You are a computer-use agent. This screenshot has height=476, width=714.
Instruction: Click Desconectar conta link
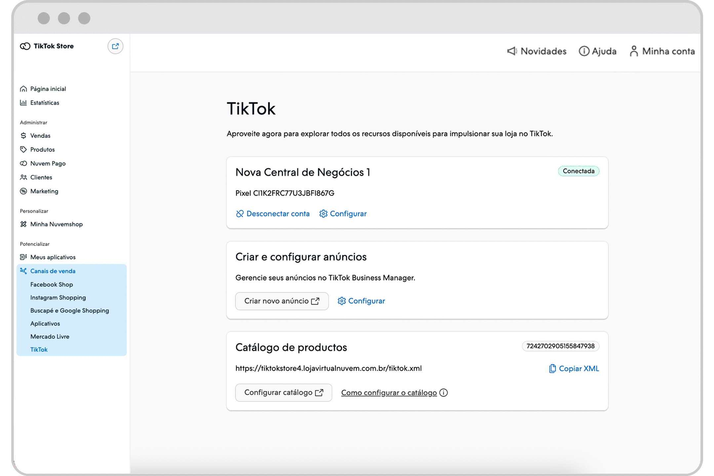click(273, 214)
